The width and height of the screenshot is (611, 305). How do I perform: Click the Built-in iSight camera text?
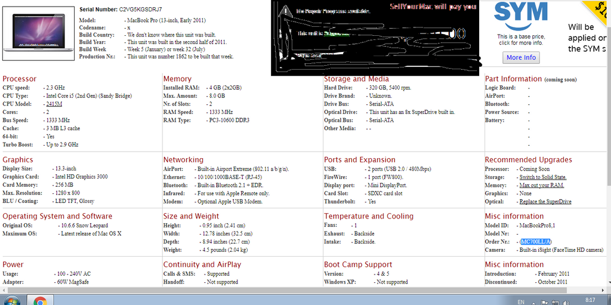[x=561, y=249]
